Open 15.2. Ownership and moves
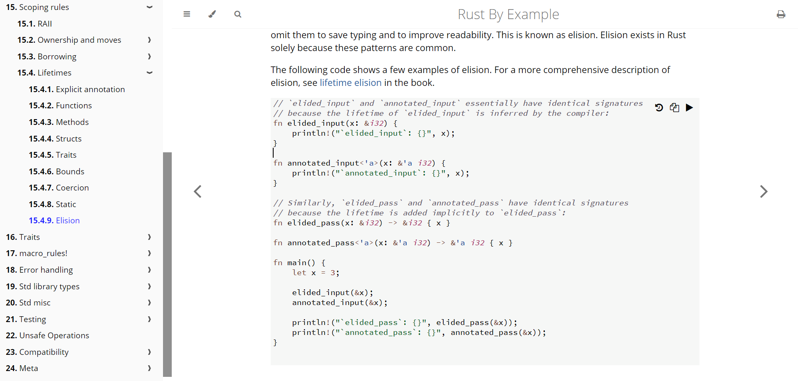798x381 pixels. pos(69,40)
